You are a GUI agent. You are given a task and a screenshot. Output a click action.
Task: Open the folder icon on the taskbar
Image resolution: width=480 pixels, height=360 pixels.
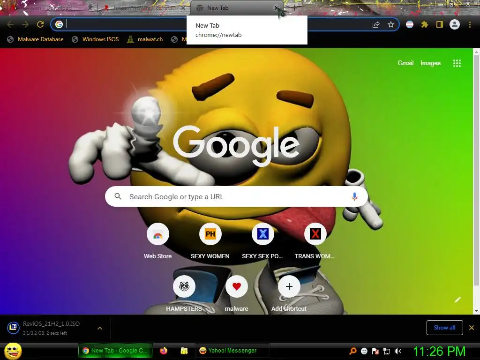point(184,351)
